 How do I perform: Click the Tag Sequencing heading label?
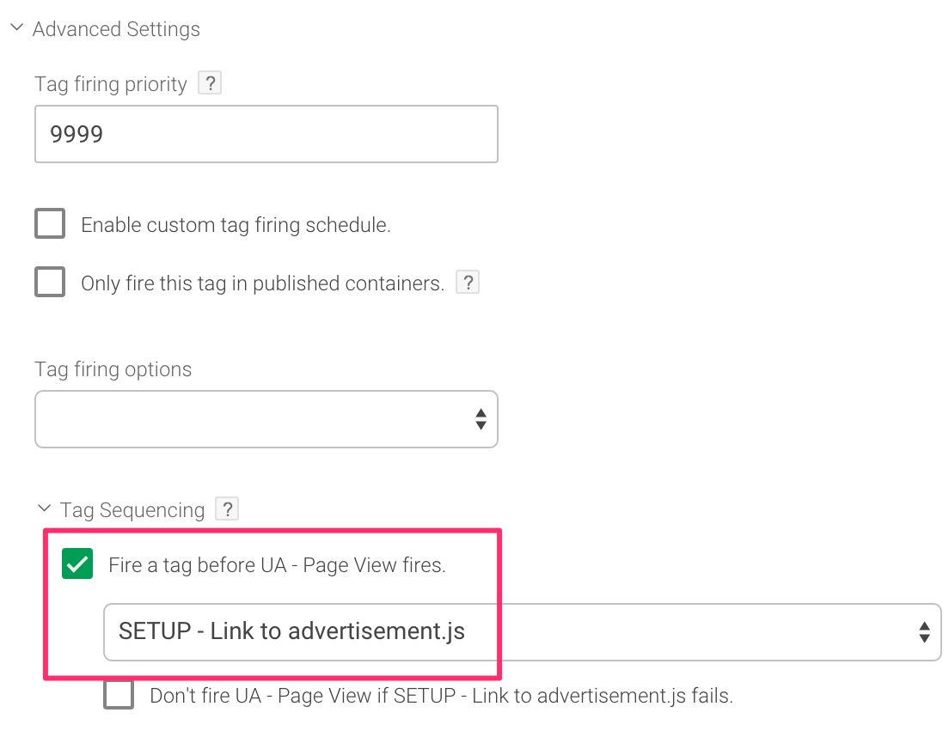click(132, 510)
